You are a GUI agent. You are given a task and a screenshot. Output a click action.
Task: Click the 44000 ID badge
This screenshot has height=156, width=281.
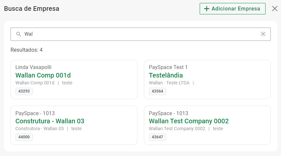(x=24, y=137)
